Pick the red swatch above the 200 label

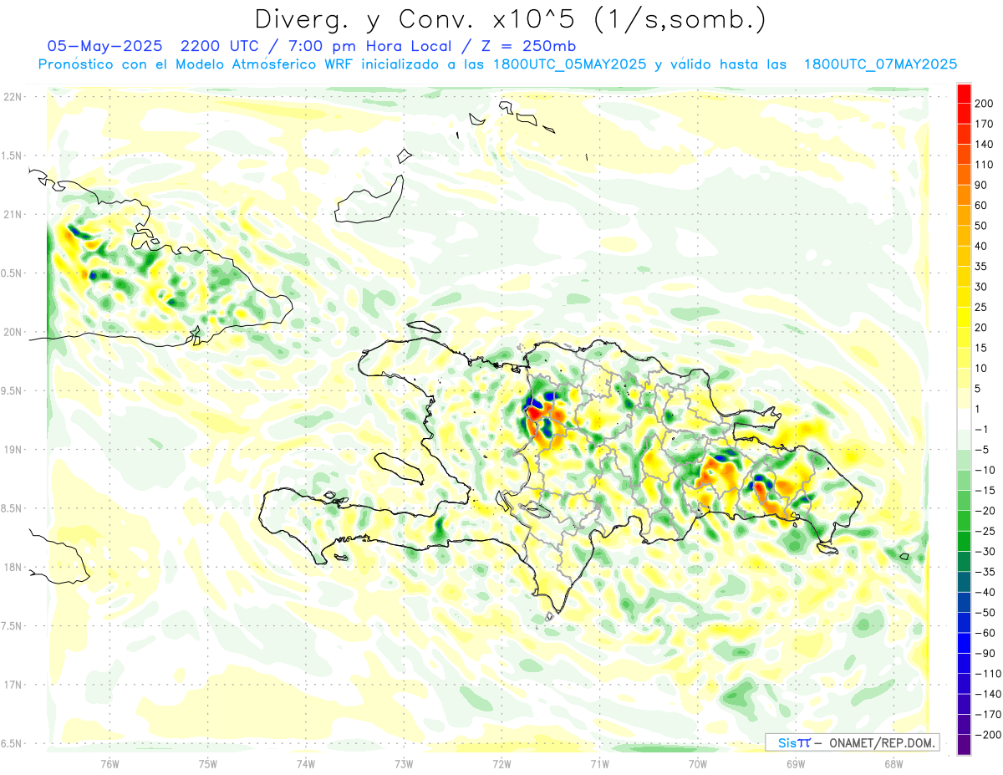tap(964, 94)
